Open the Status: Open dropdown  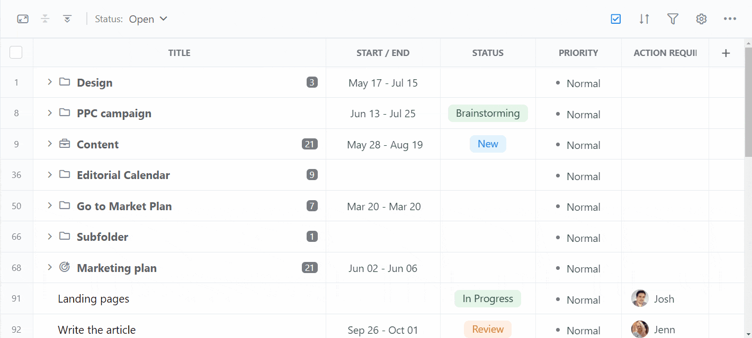click(148, 19)
